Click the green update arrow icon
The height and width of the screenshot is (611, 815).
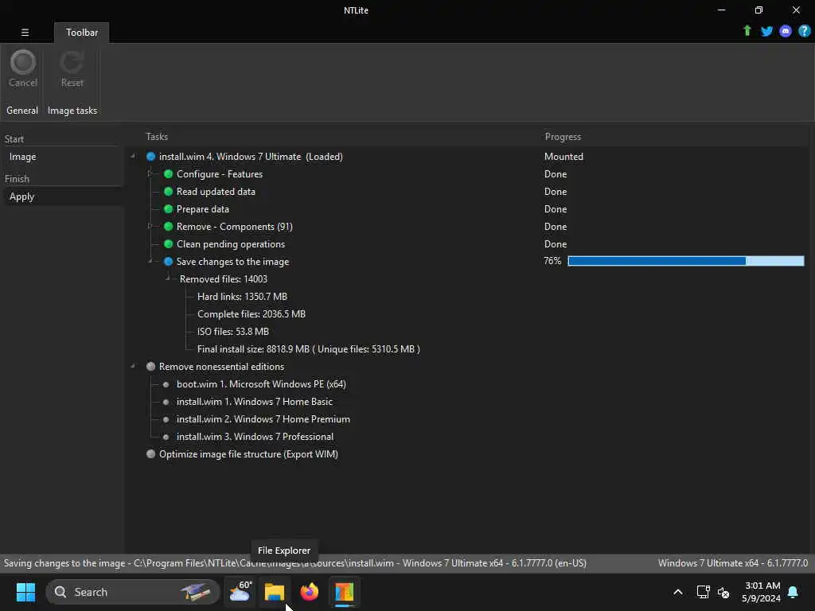tap(747, 31)
